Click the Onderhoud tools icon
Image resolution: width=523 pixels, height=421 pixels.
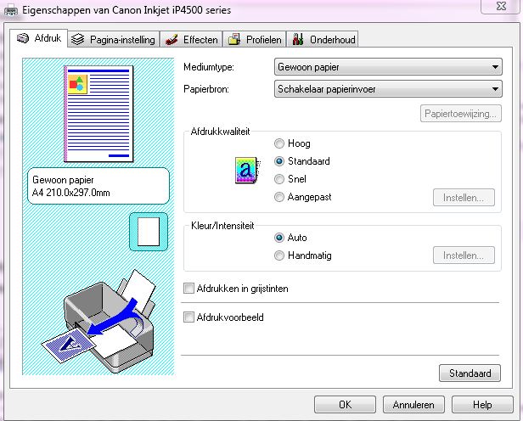tap(298, 39)
